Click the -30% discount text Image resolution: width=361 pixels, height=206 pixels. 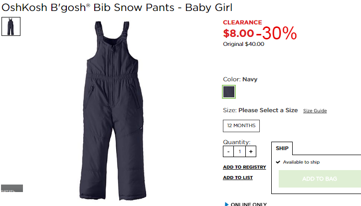276,33
